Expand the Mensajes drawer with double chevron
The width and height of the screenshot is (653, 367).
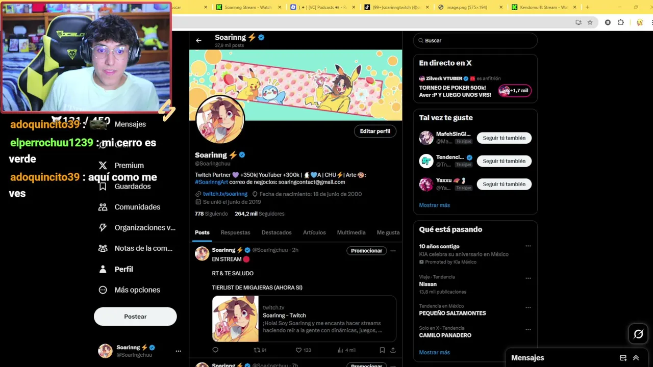[636, 358]
